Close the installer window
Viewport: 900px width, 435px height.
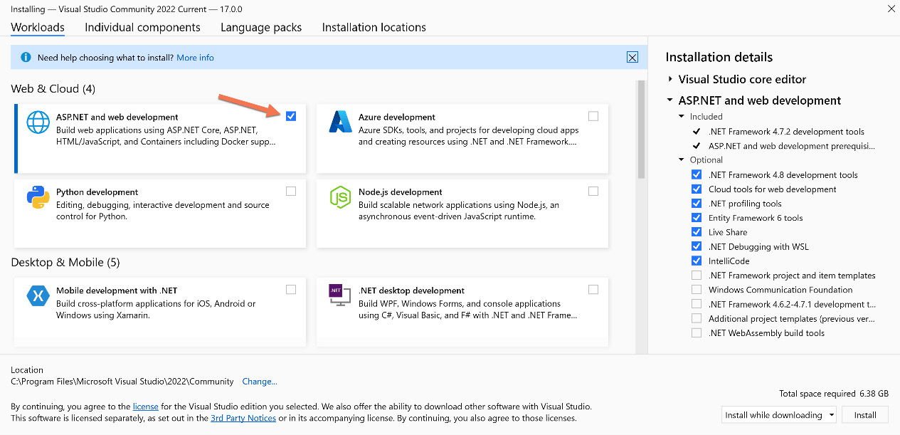891,9
